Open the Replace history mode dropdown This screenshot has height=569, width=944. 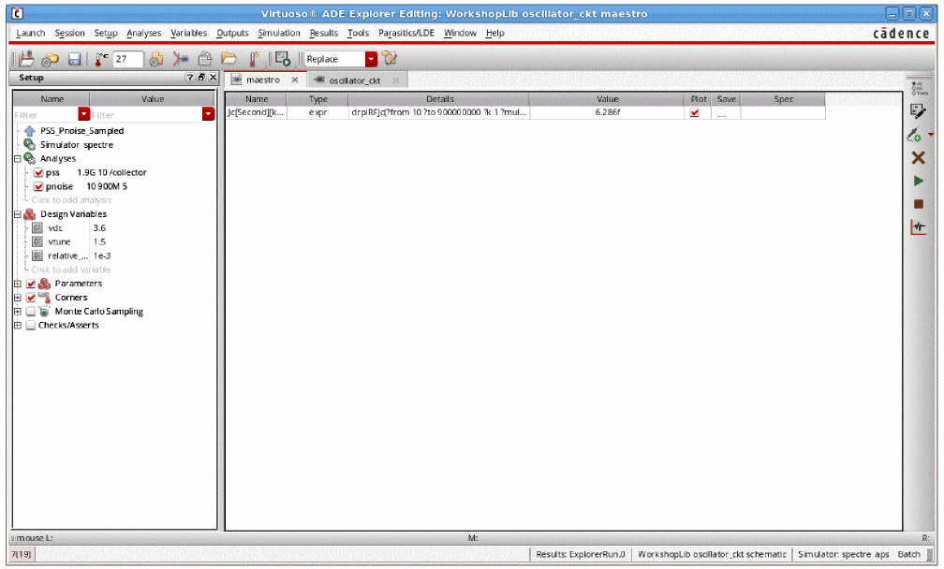tap(372, 59)
